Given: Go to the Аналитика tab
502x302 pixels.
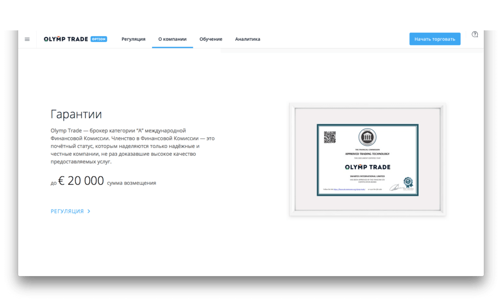Looking at the screenshot, I should tap(248, 39).
